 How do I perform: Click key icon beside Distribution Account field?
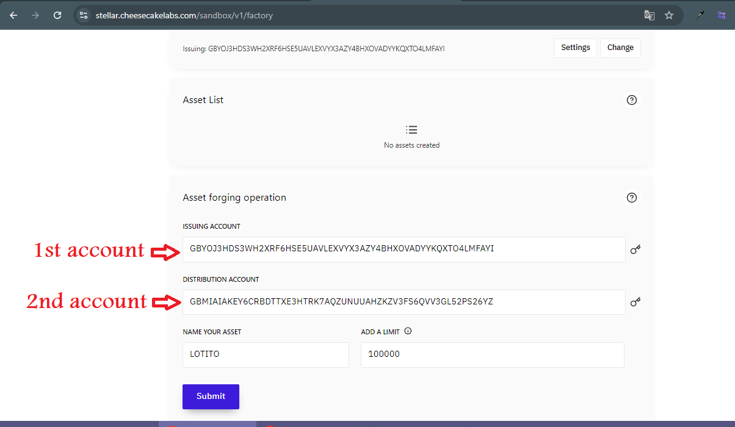[x=635, y=302]
